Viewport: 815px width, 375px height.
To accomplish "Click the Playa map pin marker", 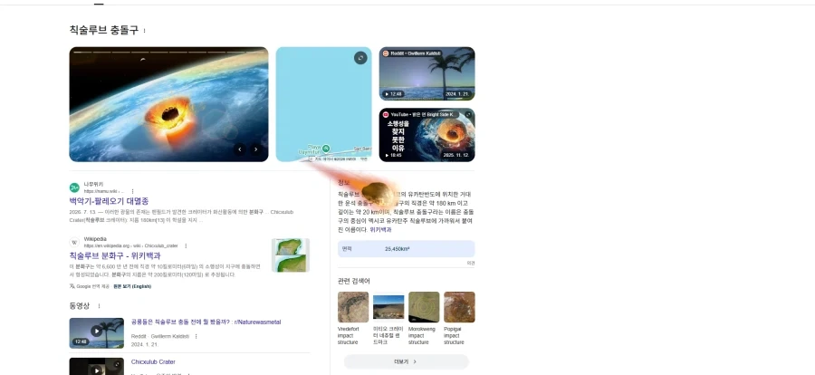I will coord(326,148).
